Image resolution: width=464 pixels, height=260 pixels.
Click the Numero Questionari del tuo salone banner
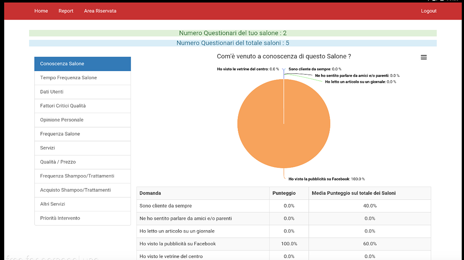coord(233,33)
